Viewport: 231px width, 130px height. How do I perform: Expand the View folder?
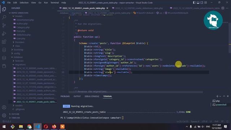click(17, 46)
